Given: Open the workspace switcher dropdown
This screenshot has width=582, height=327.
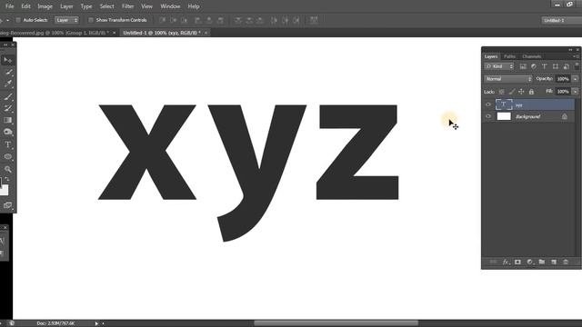Looking at the screenshot, I should (x=562, y=20).
